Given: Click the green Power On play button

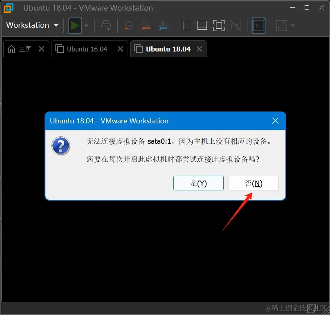Looking at the screenshot, I should [x=75, y=26].
